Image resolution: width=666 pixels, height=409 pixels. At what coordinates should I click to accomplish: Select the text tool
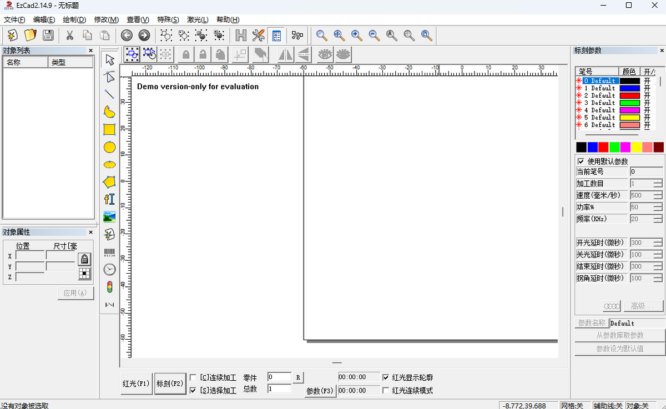110,199
